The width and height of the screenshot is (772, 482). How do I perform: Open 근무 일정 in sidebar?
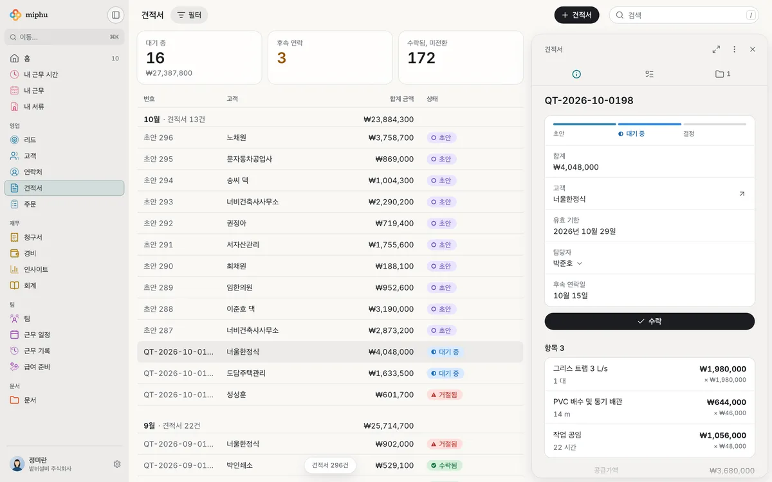point(64,335)
